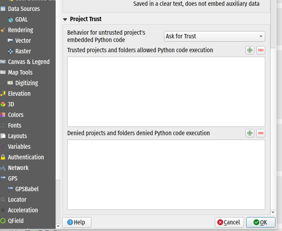Viewport: 282px width, 231px height.
Task: Add a denied project or folder
Action: [250, 133]
